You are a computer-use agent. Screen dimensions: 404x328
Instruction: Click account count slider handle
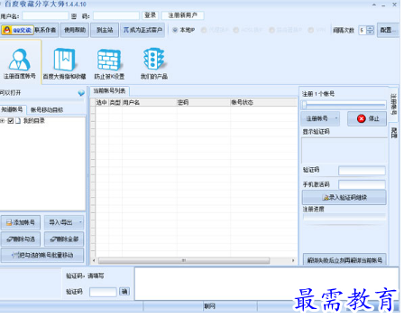pyautogui.click(x=305, y=105)
